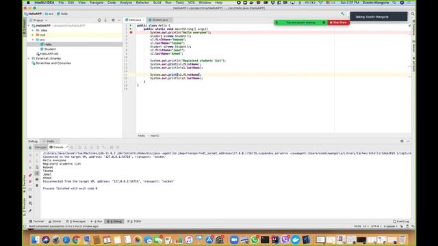438x246 pixels.
Task: Select Scratches and Consoles node
Action: tap(53, 64)
